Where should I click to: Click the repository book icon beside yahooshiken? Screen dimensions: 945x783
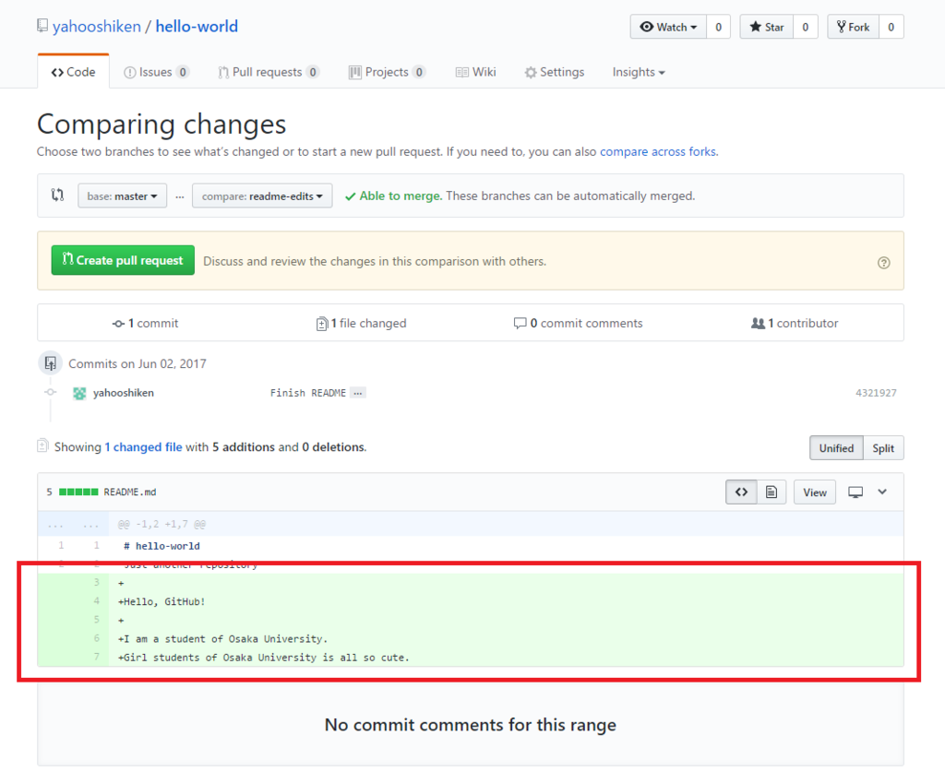click(42, 26)
